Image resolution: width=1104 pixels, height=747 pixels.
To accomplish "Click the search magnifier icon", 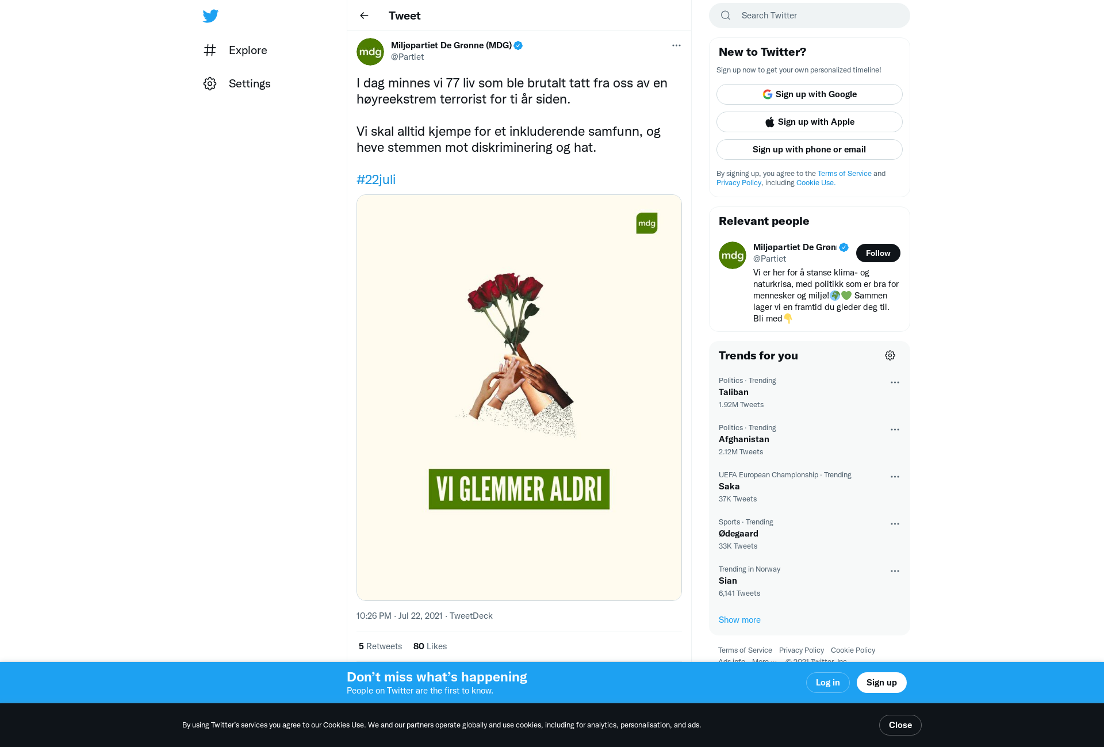I will [x=726, y=16].
